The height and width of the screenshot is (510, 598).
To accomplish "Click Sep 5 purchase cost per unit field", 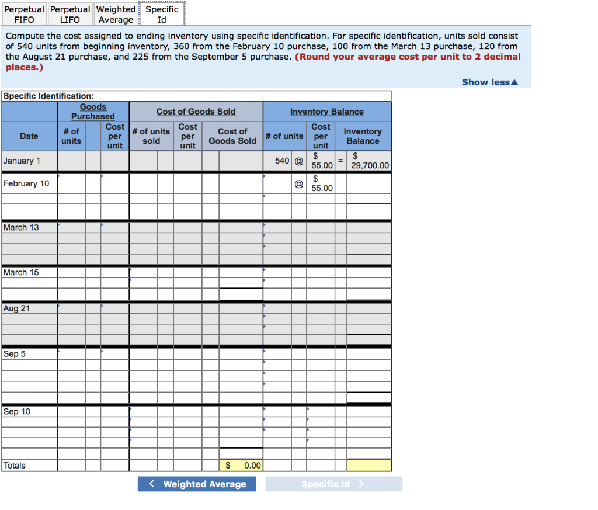I will pos(115,354).
